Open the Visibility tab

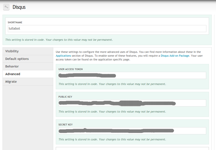click(28, 51)
